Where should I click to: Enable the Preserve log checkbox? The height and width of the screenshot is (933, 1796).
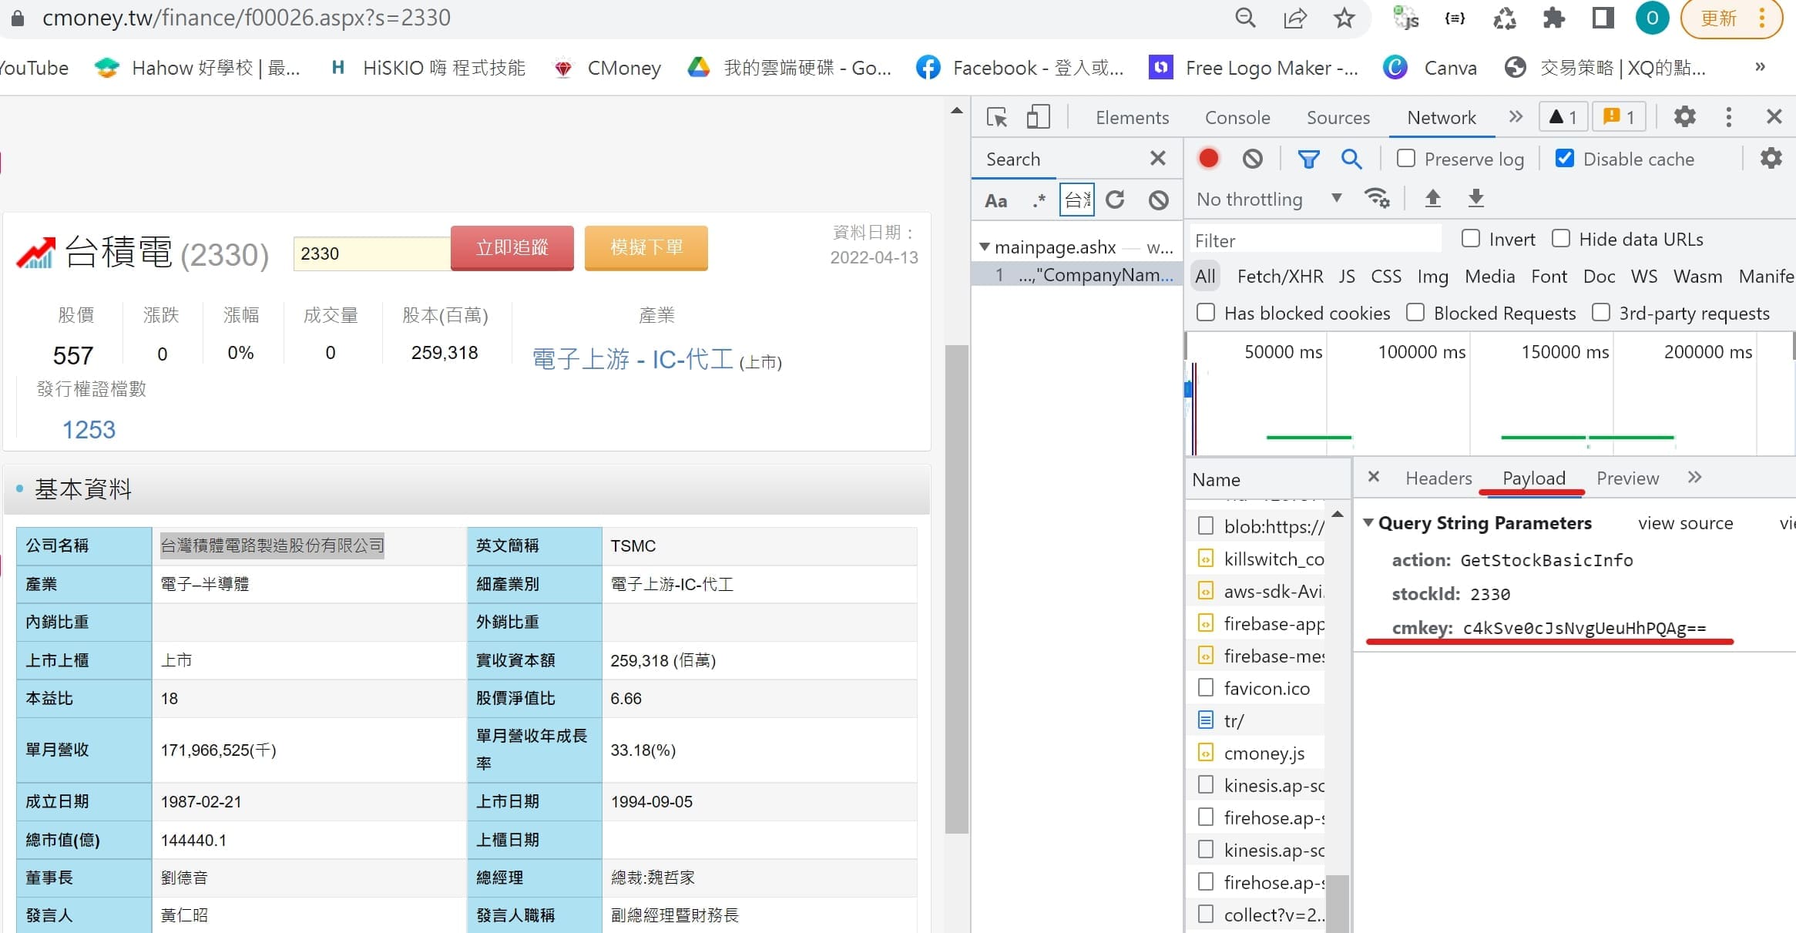tap(1406, 158)
